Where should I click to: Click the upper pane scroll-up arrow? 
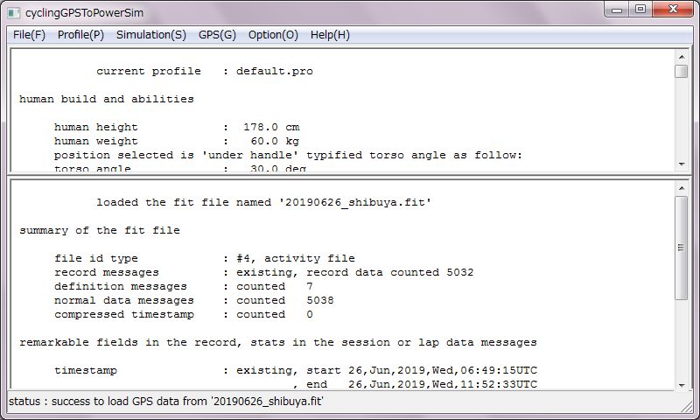tap(682, 57)
